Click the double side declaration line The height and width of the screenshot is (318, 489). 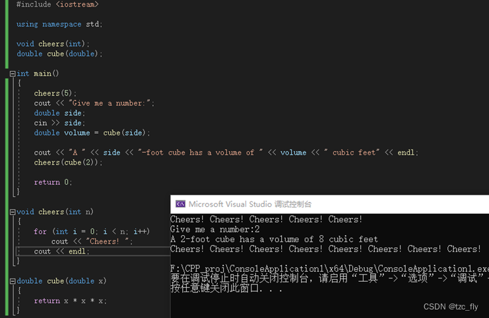[59, 113]
